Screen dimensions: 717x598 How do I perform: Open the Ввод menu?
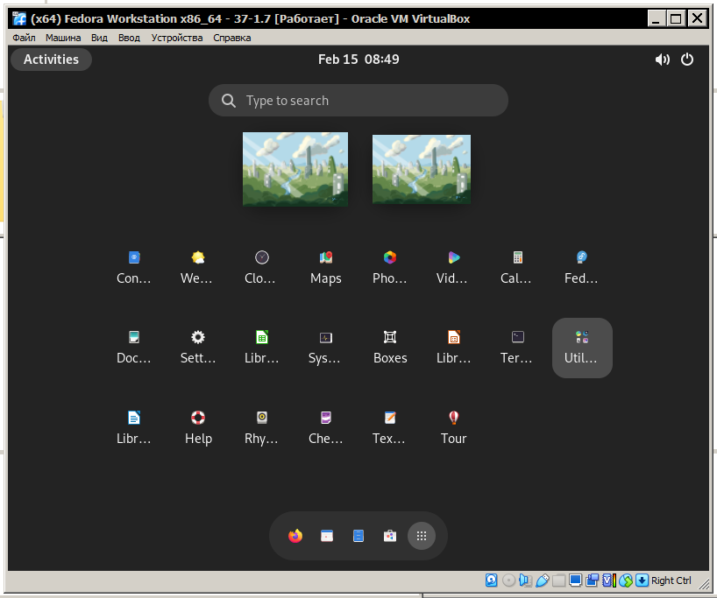(129, 38)
